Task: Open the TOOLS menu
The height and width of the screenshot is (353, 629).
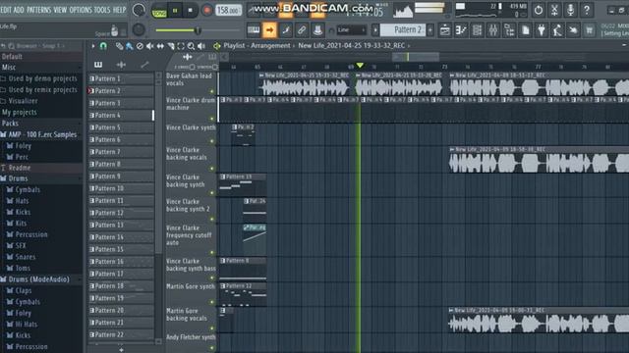Action: pos(102,10)
